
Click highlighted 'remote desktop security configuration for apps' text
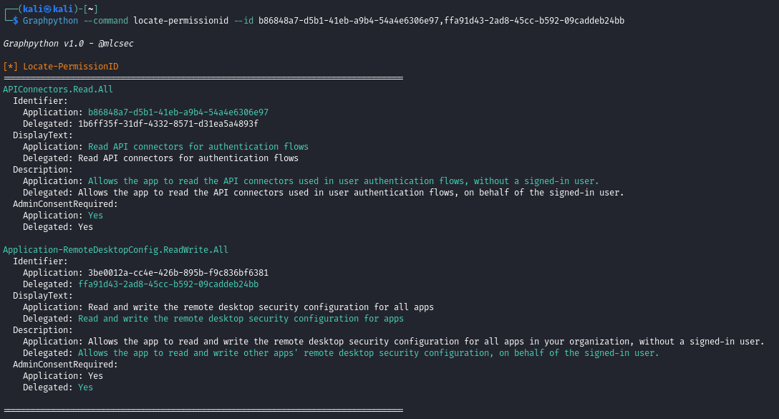coord(241,319)
